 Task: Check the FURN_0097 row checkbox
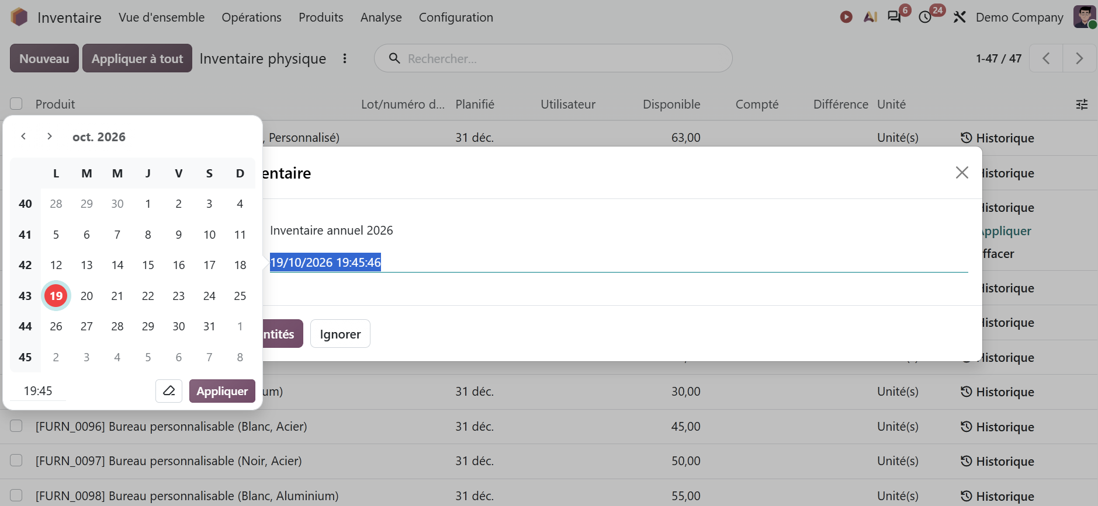point(16,460)
